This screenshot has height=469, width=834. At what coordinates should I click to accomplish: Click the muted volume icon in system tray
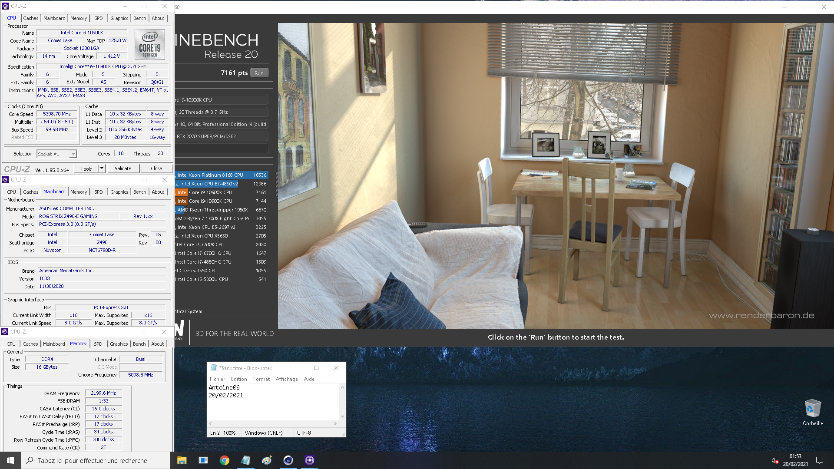(x=774, y=460)
